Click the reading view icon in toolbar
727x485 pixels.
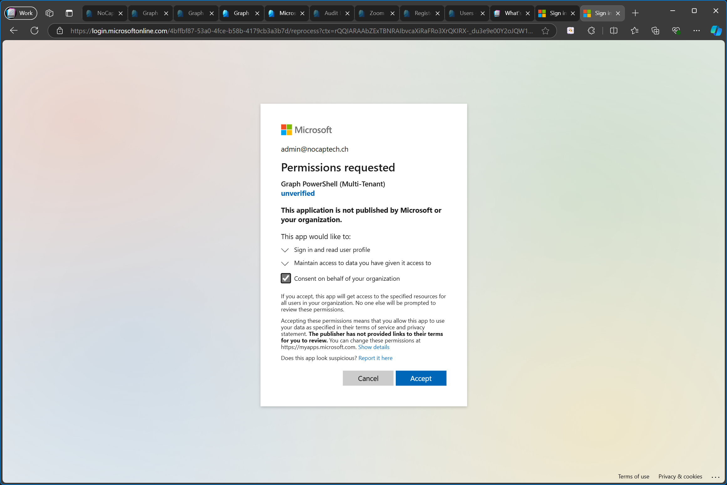[x=614, y=31]
